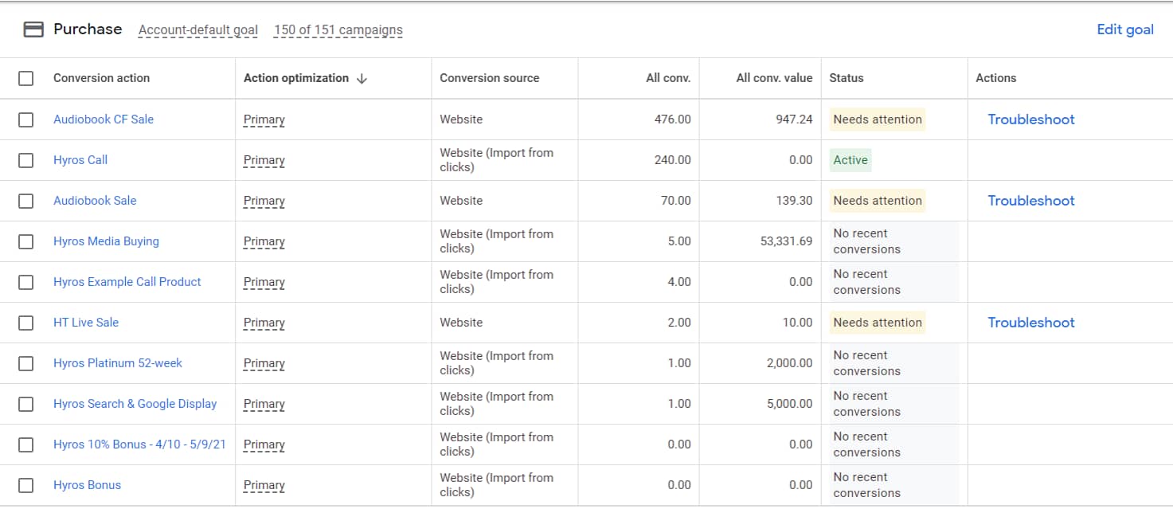Click the 70.00 All conv. cell
1173x509 pixels.
pos(676,201)
